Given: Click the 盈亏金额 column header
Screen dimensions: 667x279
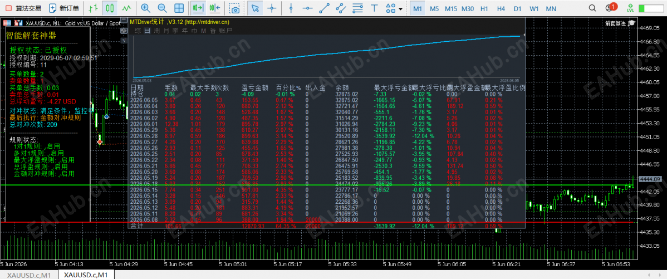Looking at the screenshot, I should tap(255, 88).
